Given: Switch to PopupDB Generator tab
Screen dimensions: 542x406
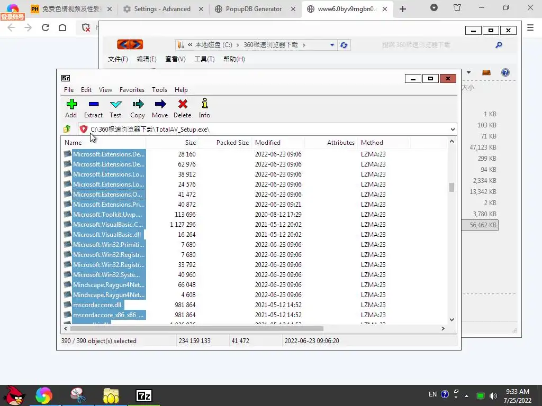Looking at the screenshot, I should (254, 9).
